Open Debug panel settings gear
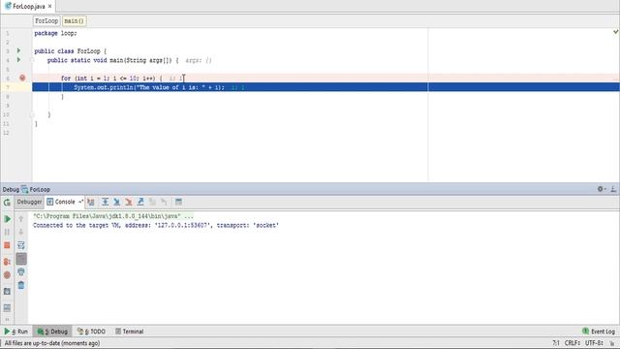620x349 pixels. click(601, 189)
